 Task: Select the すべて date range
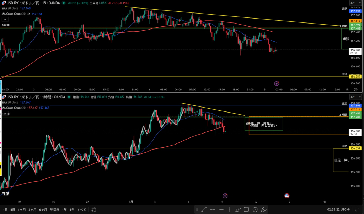[81, 209]
